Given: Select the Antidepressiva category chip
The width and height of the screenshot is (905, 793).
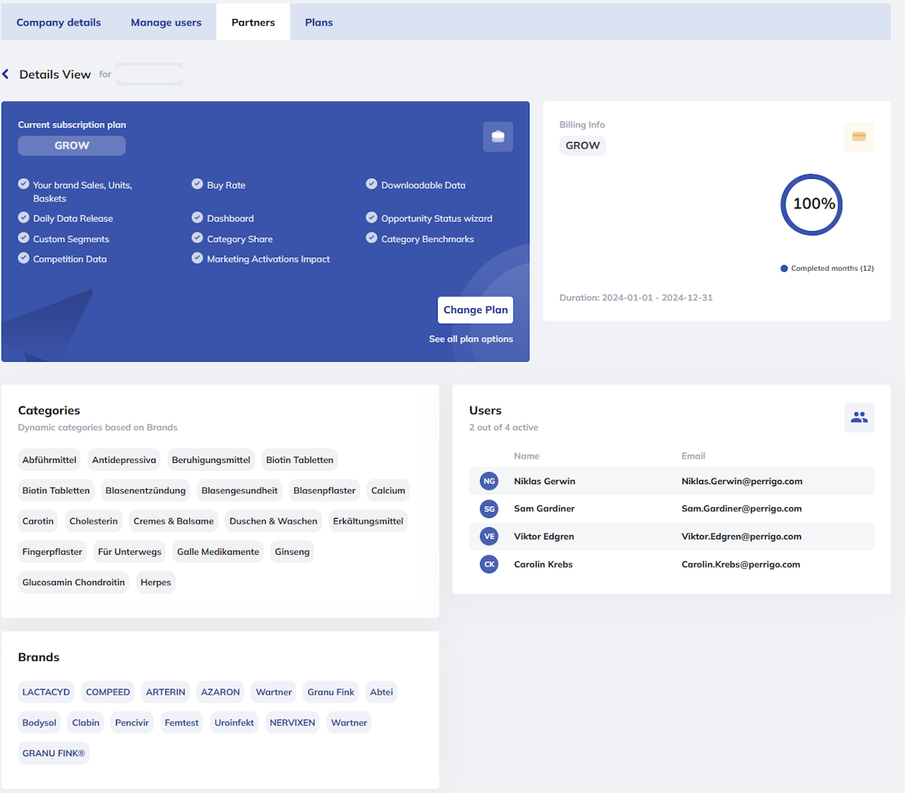Looking at the screenshot, I should click(x=124, y=460).
